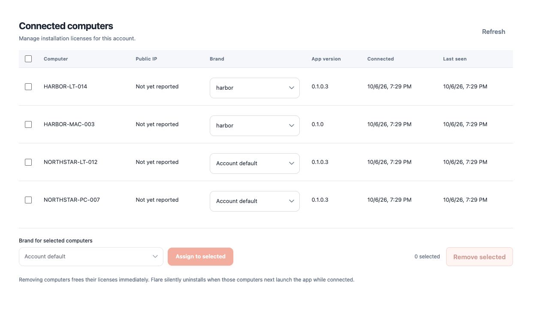Click the Public IP column header
The width and height of the screenshot is (549, 309).
click(x=146, y=59)
